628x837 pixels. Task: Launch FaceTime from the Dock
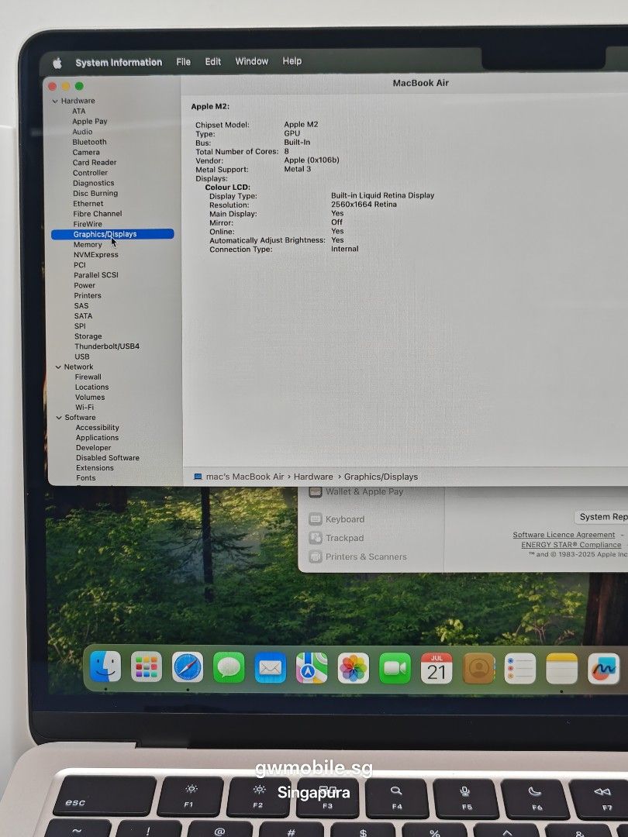[x=395, y=668]
